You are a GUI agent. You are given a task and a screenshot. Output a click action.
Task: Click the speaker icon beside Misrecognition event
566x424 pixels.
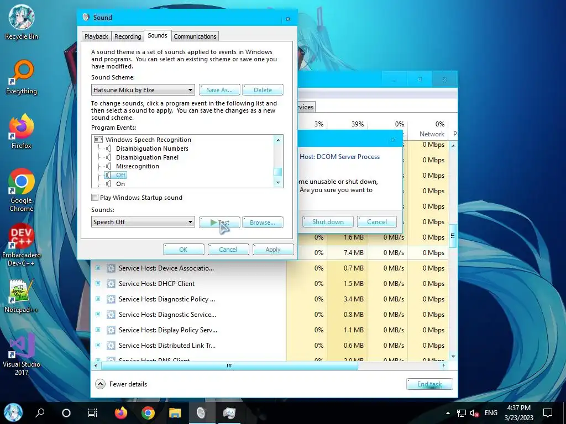108,166
